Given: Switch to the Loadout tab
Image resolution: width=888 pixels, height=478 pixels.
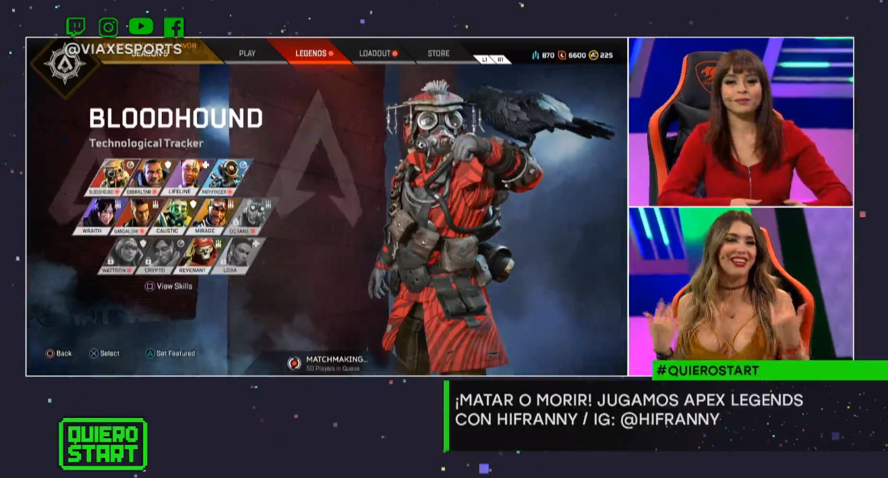Looking at the screenshot, I should click(x=378, y=53).
